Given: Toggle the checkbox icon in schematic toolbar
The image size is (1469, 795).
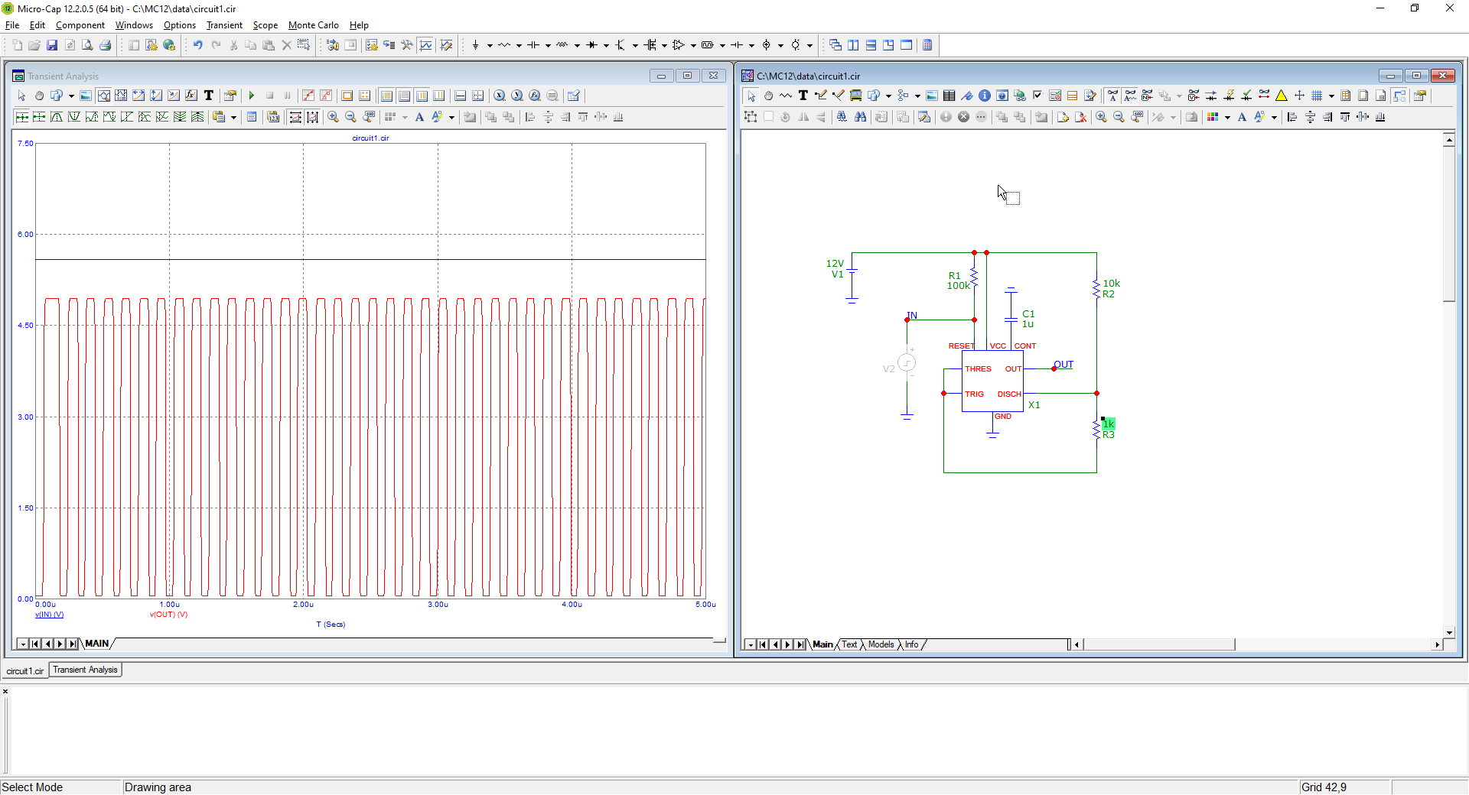Looking at the screenshot, I should click(x=1037, y=96).
